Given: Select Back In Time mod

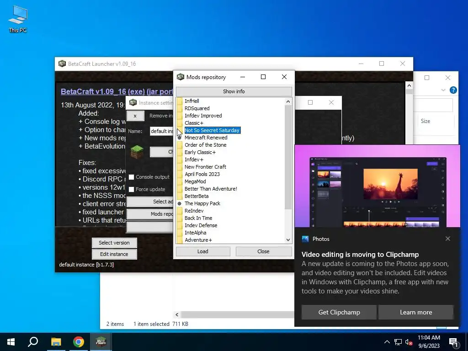Looking at the screenshot, I should 198,218.
